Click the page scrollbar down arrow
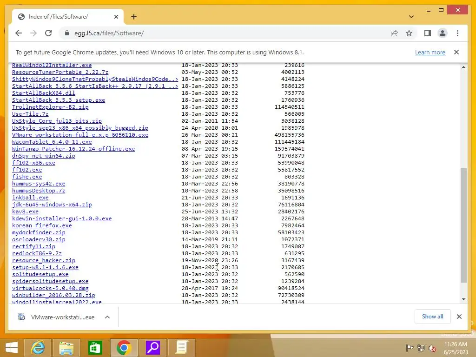Viewport: 476px width, 357px height. click(x=463, y=299)
